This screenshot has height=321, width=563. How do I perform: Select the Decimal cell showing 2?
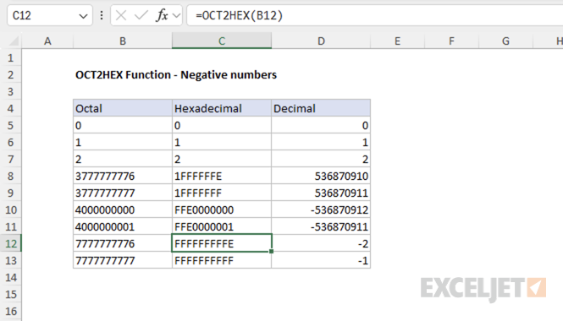pyautogui.click(x=321, y=159)
